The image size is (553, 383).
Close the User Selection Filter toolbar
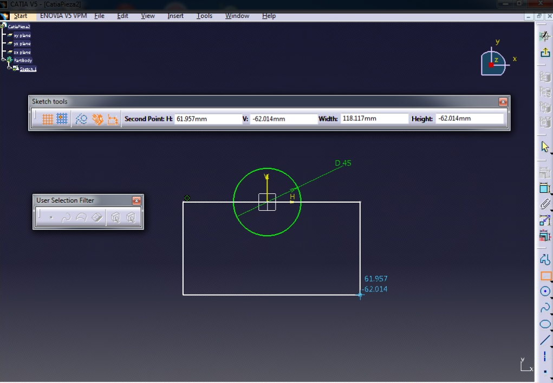[x=136, y=200]
